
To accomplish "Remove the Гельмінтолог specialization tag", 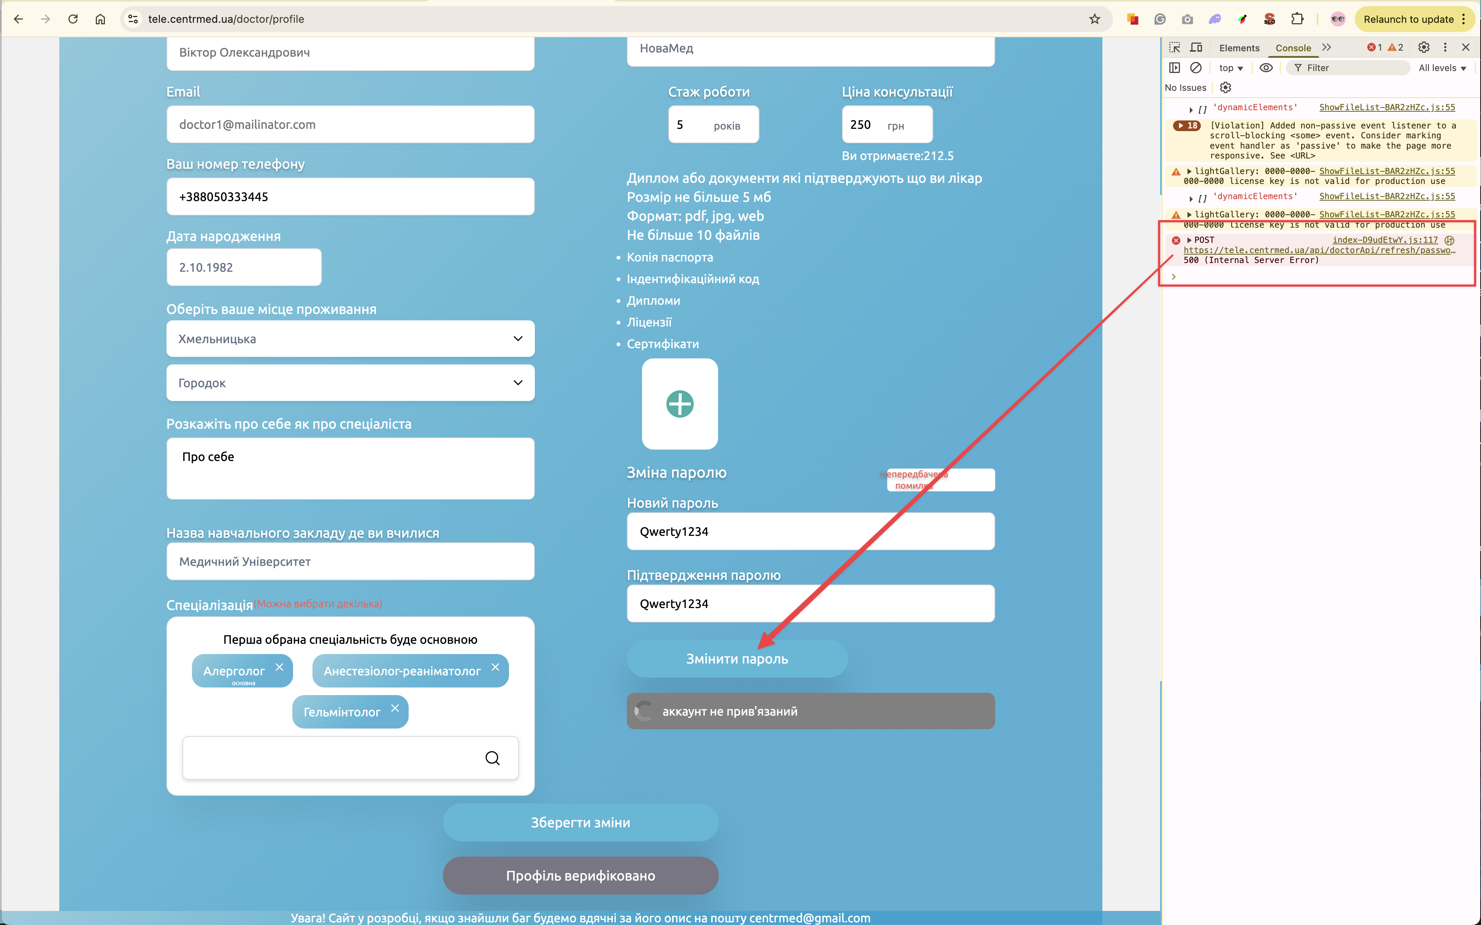I will [395, 708].
